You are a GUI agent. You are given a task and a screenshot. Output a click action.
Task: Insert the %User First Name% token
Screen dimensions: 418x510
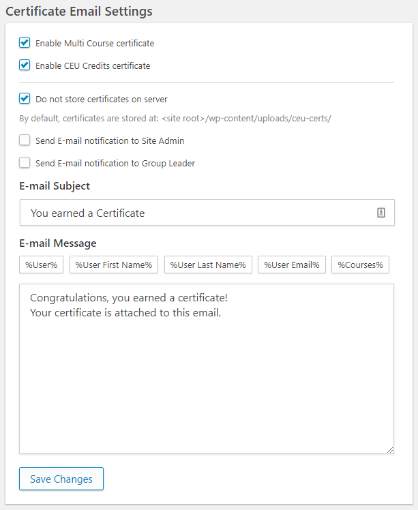(x=114, y=265)
